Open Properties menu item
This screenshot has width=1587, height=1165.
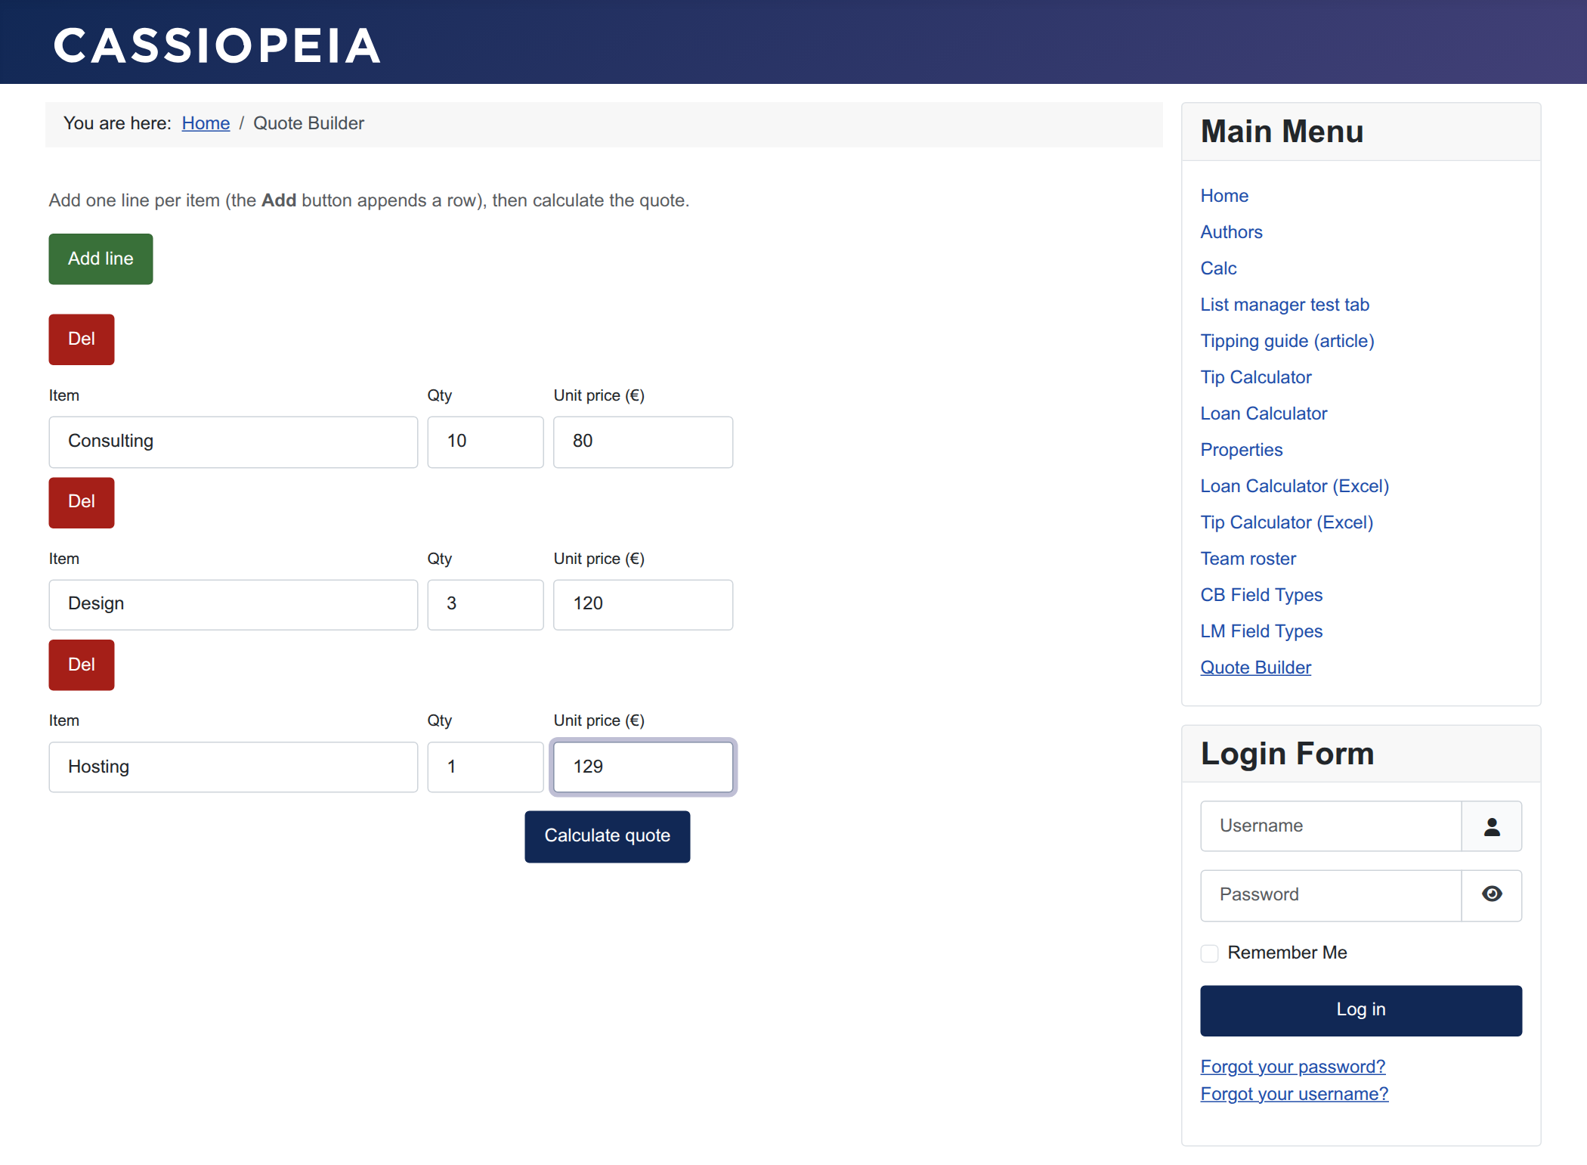(1242, 450)
